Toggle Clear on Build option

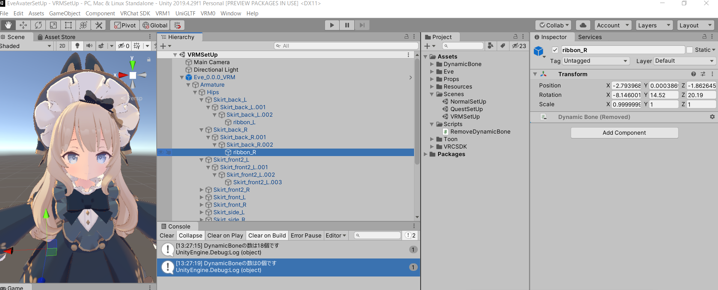tap(267, 236)
